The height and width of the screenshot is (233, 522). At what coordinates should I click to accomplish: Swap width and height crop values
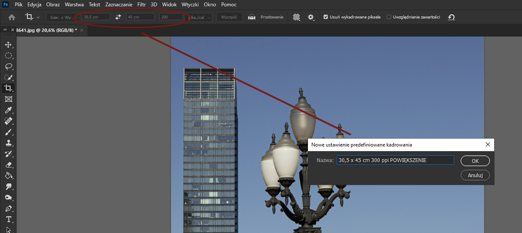point(118,17)
